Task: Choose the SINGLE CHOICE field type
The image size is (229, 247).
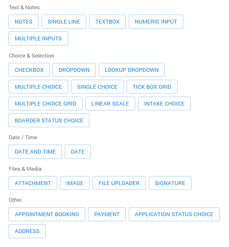Action: click(97, 87)
